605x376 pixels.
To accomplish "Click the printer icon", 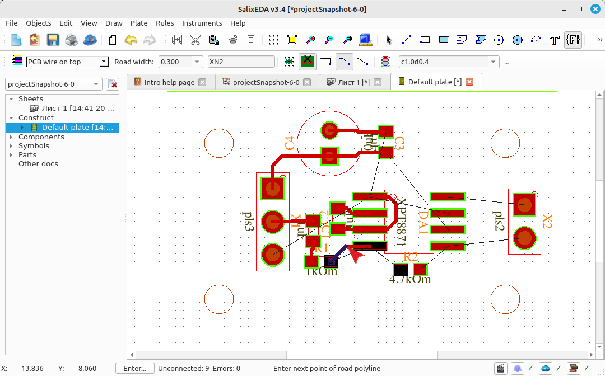I will (71, 40).
